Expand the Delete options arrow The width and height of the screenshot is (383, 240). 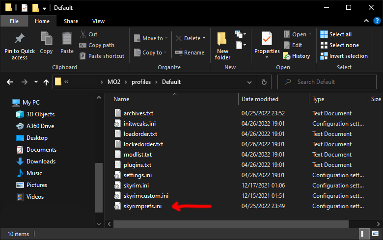click(204, 38)
